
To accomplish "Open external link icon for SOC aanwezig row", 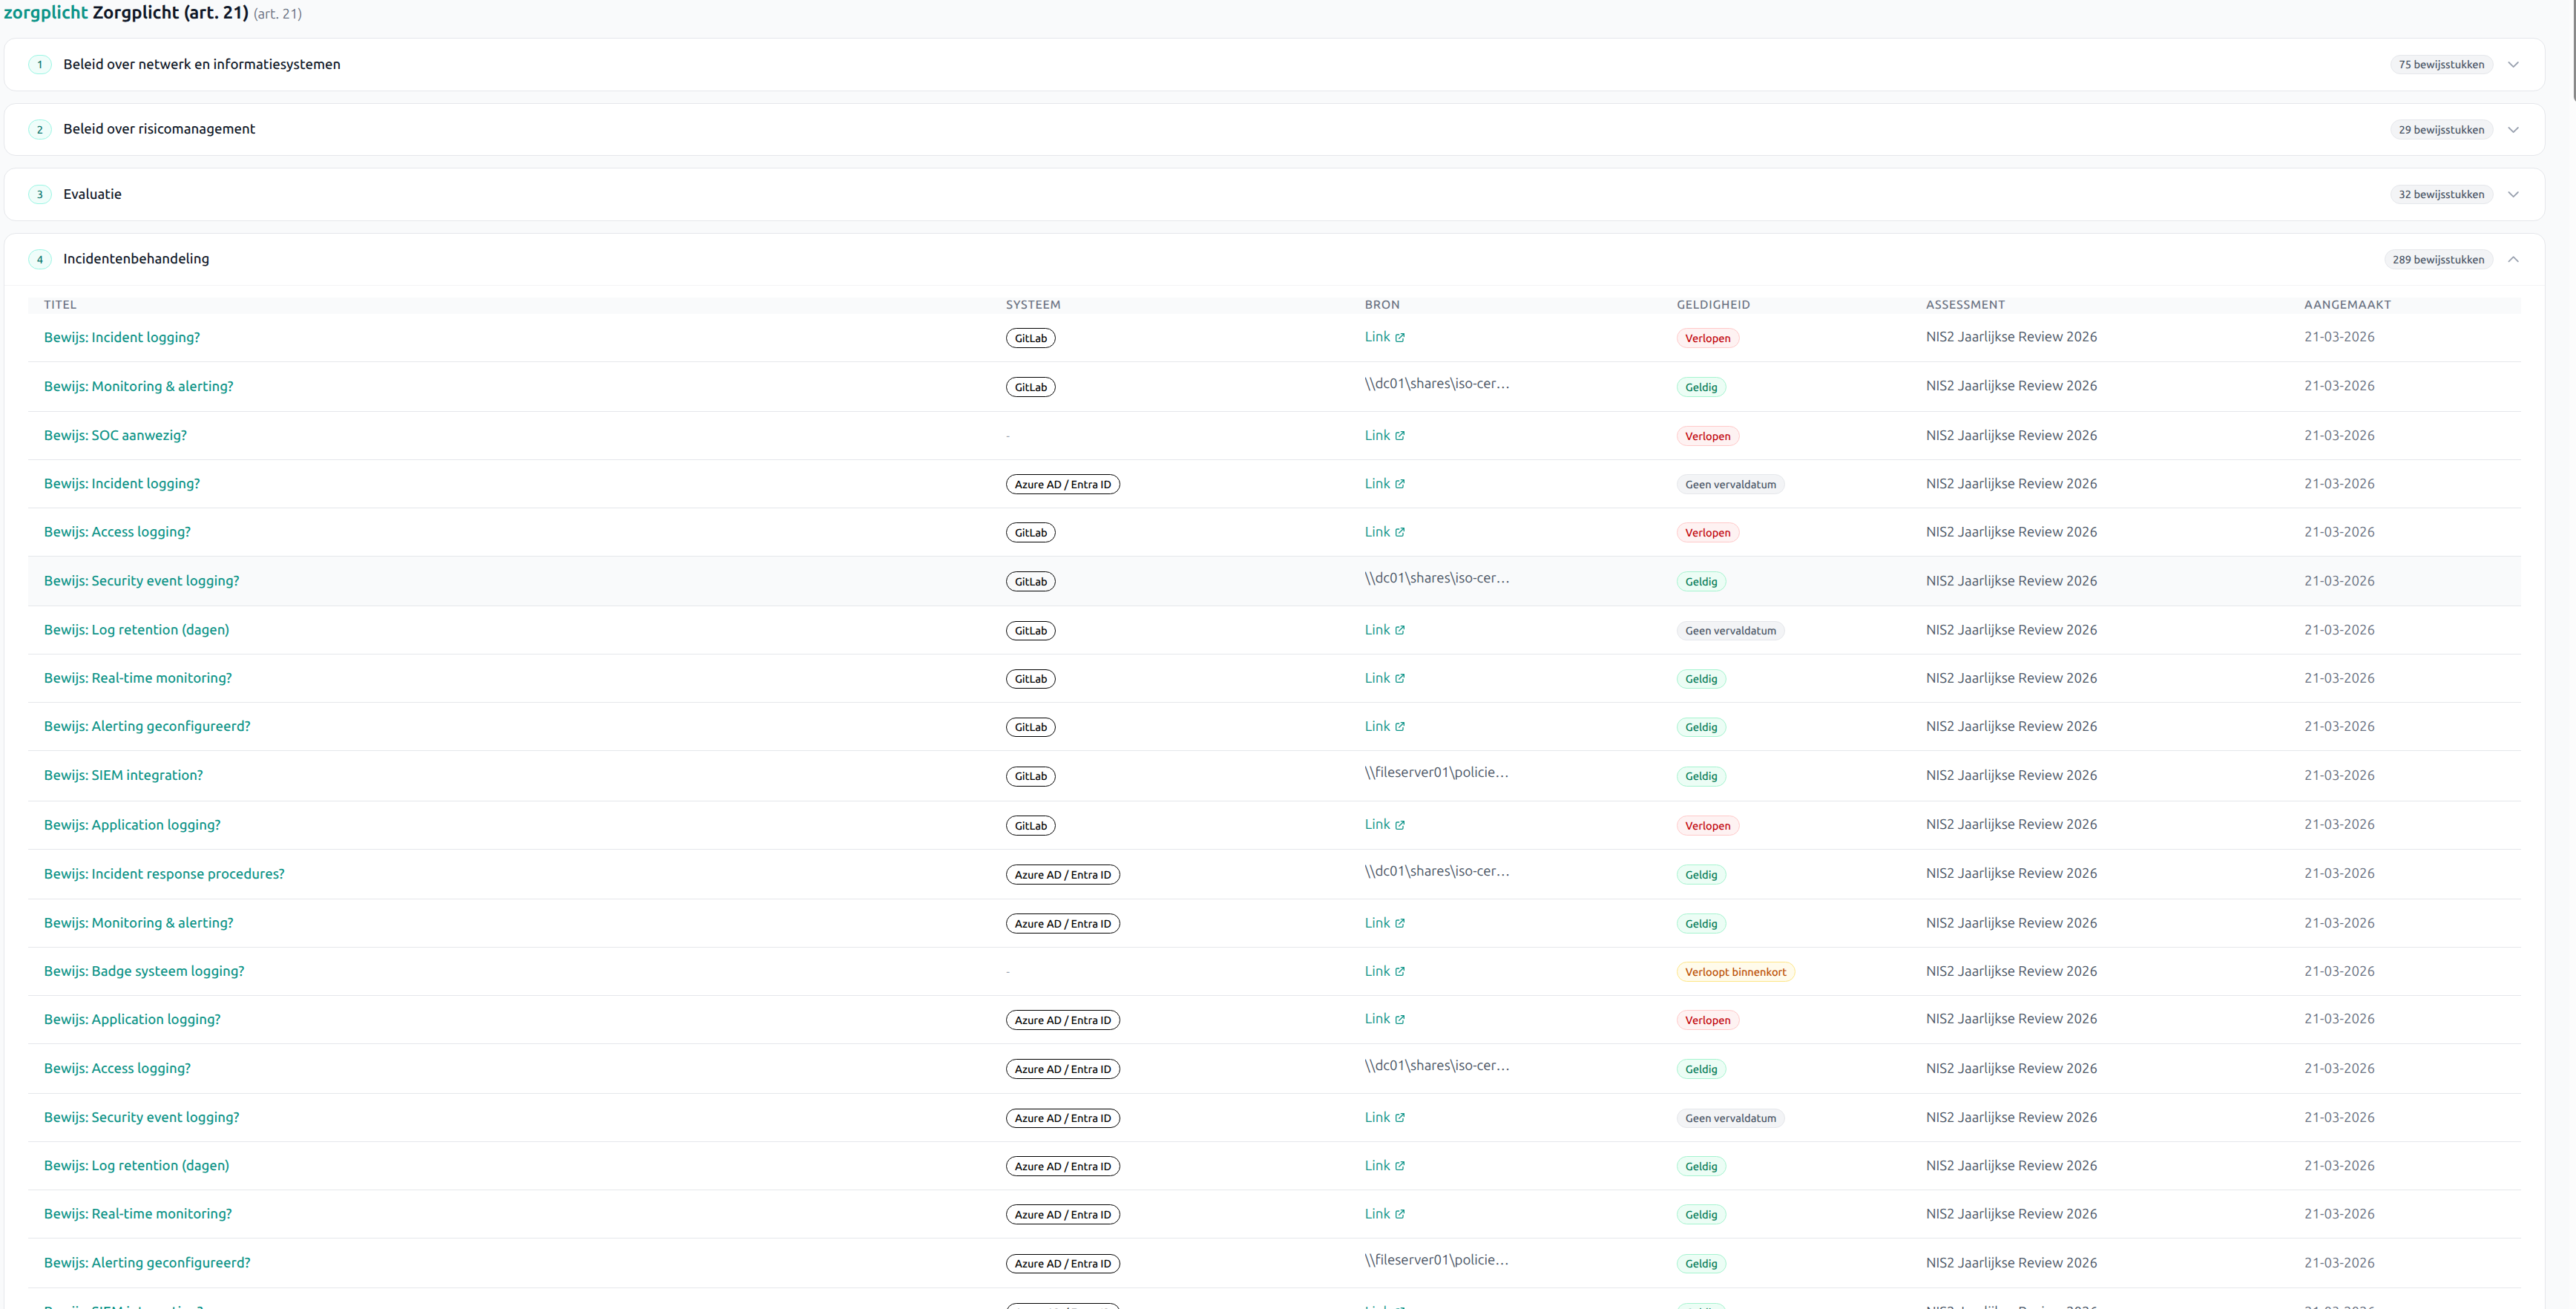I will 1399,436.
